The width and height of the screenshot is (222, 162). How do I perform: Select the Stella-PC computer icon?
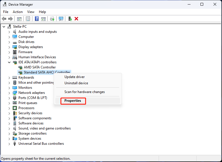[9, 27]
